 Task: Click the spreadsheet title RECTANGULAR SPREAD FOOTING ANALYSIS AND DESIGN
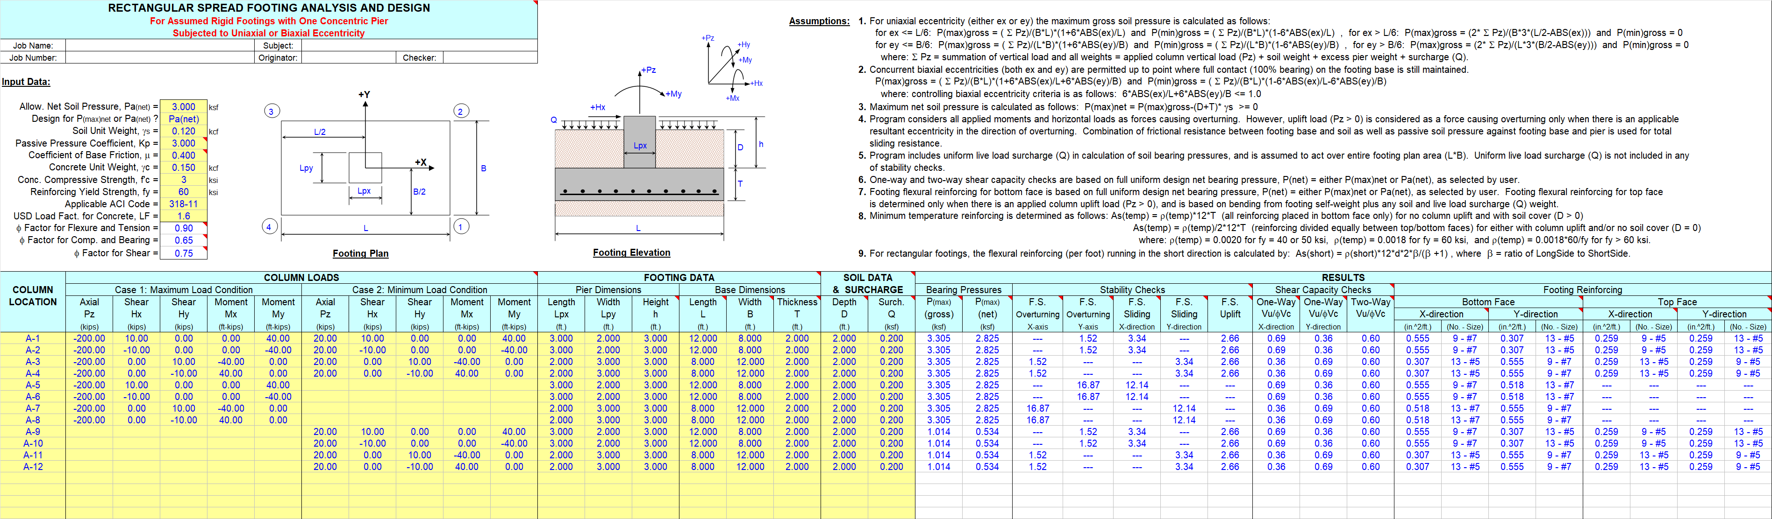pos(269,7)
